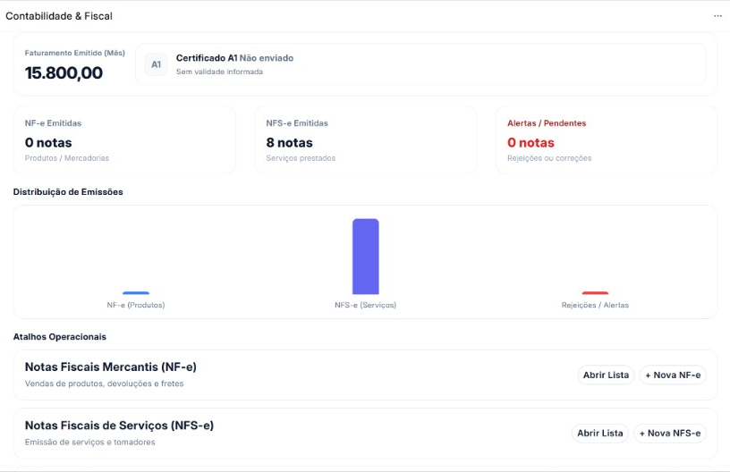Click the Serviços prestados subtitle
This screenshot has width=730, height=472.
(301, 158)
